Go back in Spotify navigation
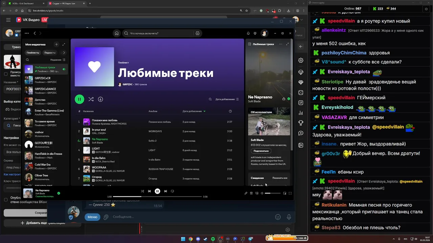 (35, 33)
